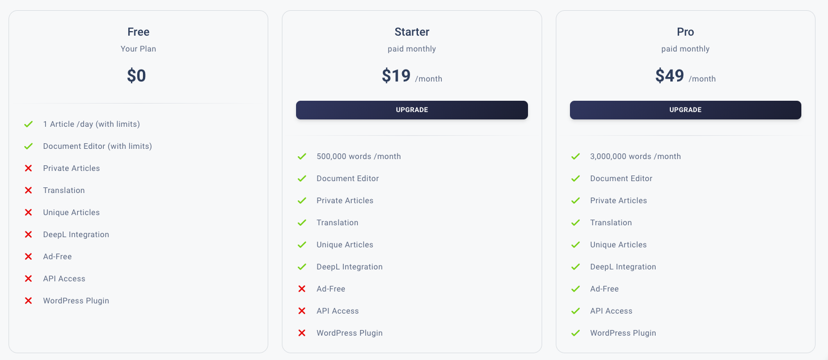Click red X beside Free plan DeepL Integration
This screenshot has height=360, width=828.
pos(28,234)
